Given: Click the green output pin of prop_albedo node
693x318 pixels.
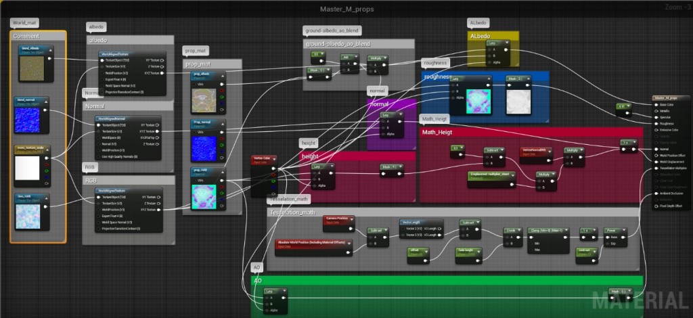Looking at the screenshot, I should (222, 97).
